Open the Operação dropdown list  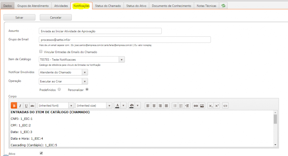coord(85,81)
